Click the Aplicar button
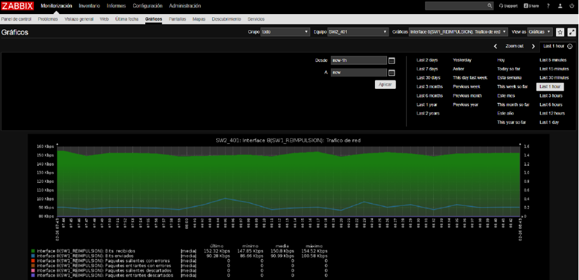The image size is (579, 280). pos(386,84)
